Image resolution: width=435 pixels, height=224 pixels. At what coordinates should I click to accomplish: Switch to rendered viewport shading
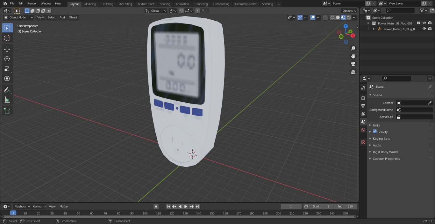(x=349, y=17)
